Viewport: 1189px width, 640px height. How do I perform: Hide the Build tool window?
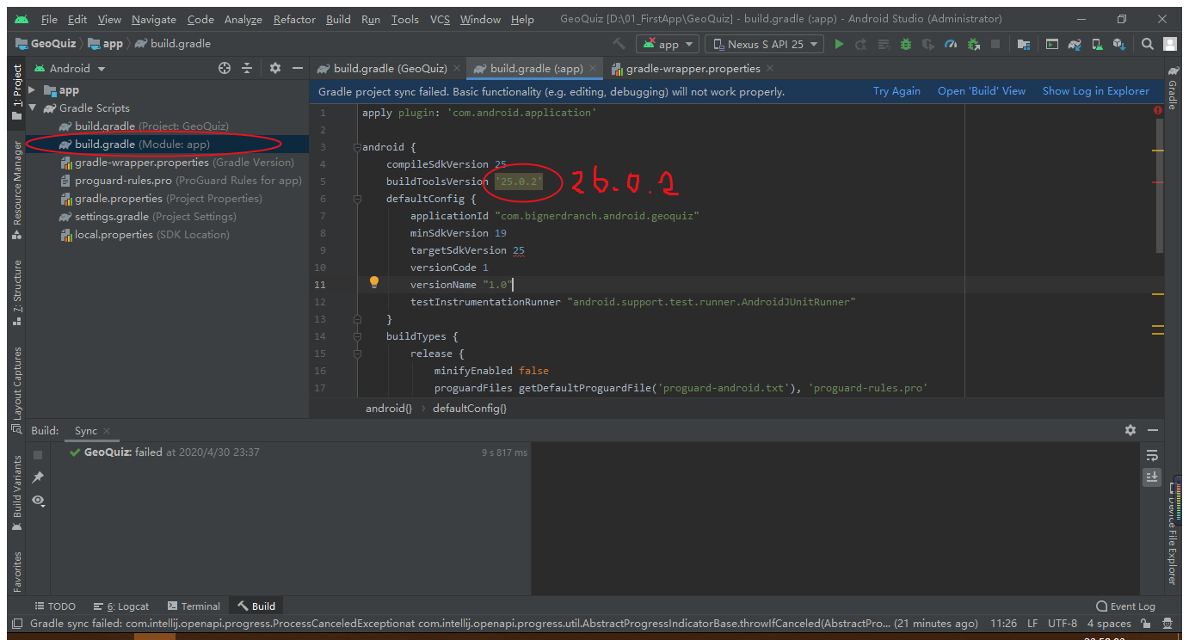click(1152, 430)
